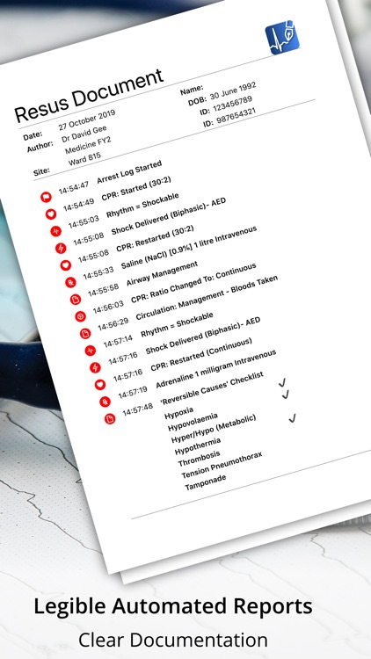This screenshot has width=371, height=659.
Task: Select the date '27 October 2019'
Action: [x=87, y=120]
